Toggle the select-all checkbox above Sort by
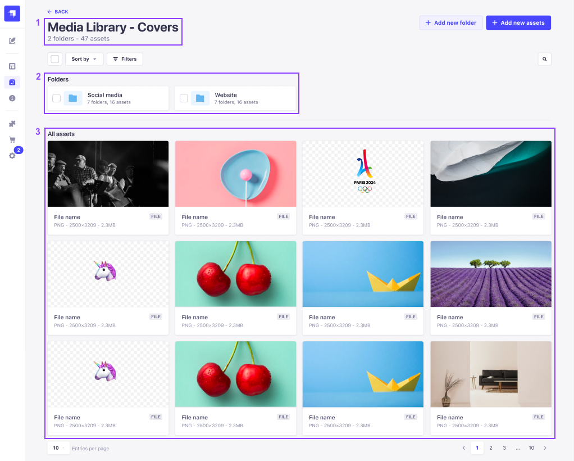 [x=54, y=58]
